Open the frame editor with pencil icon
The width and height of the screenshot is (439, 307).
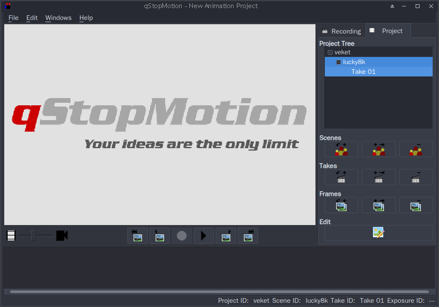coord(379,233)
